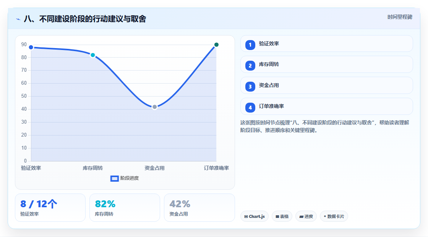Click the 时间里程碑 label in header
Image resolution: width=428 pixels, height=237 pixels.
pos(400,17)
